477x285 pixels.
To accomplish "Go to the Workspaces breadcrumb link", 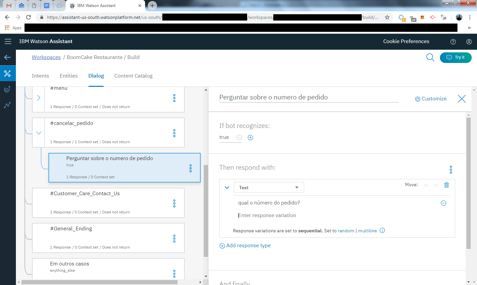I will pos(46,57).
